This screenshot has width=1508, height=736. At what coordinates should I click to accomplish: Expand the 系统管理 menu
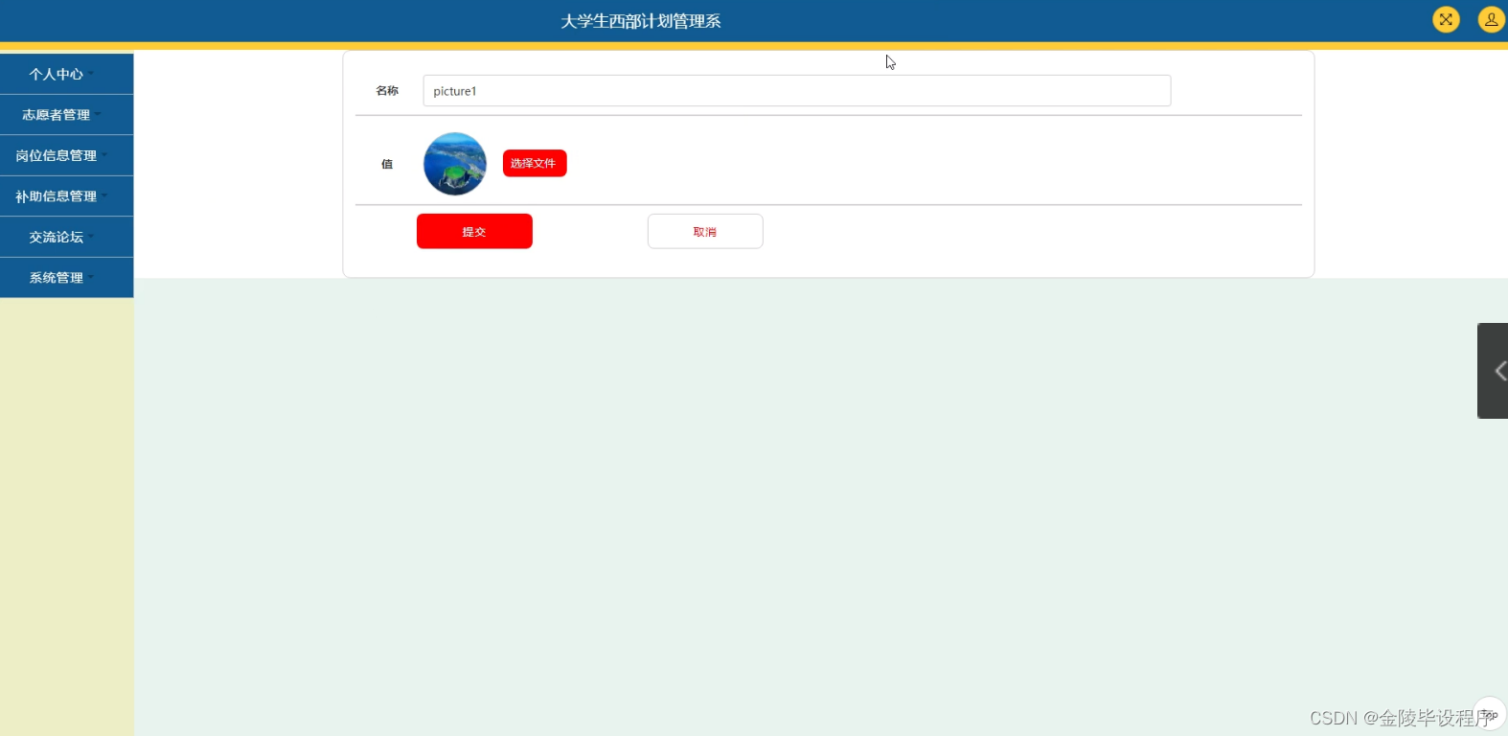coord(66,278)
